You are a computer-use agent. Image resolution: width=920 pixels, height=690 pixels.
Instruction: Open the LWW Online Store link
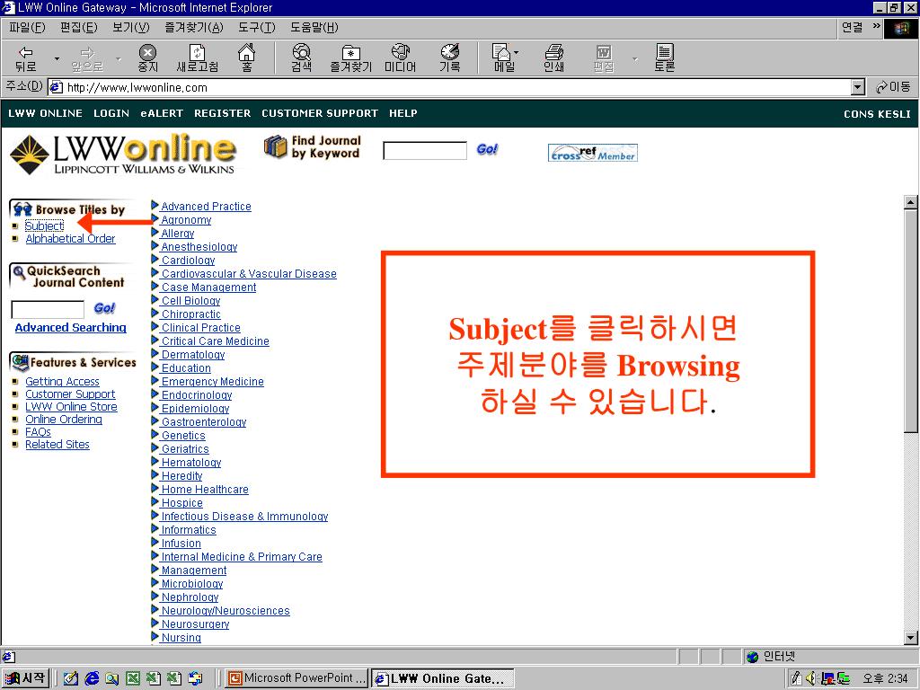(x=71, y=407)
